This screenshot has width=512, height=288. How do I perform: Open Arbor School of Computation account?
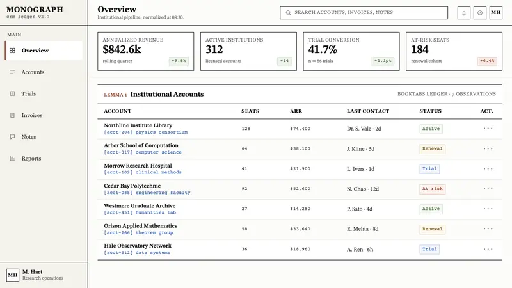[141, 145]
